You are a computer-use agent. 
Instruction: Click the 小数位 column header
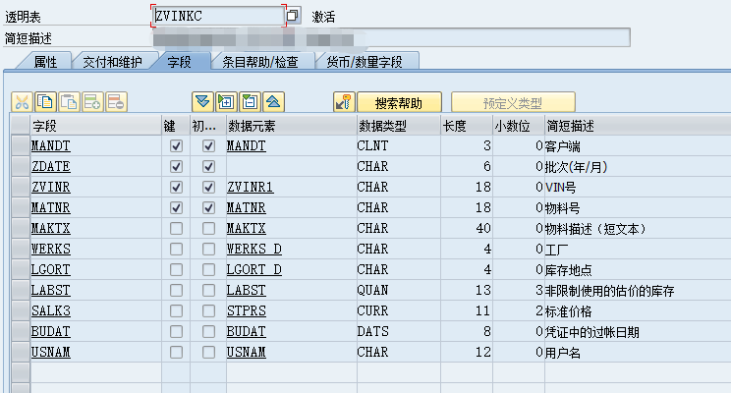pos(519,126)
